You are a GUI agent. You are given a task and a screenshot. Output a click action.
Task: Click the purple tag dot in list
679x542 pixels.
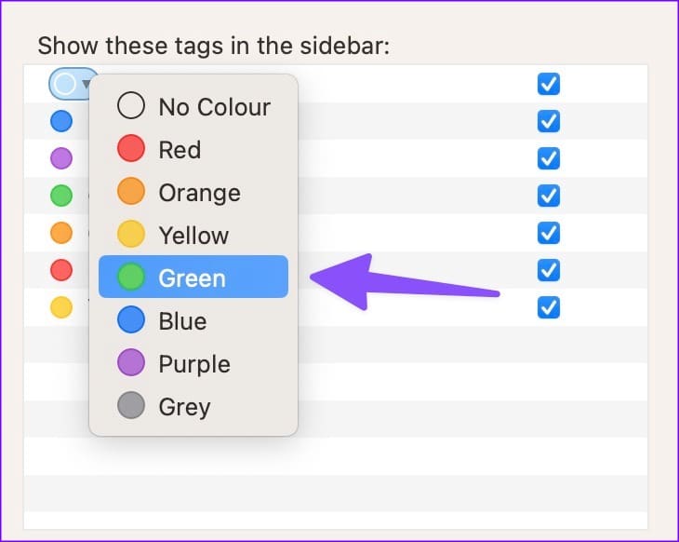point(61,158)
